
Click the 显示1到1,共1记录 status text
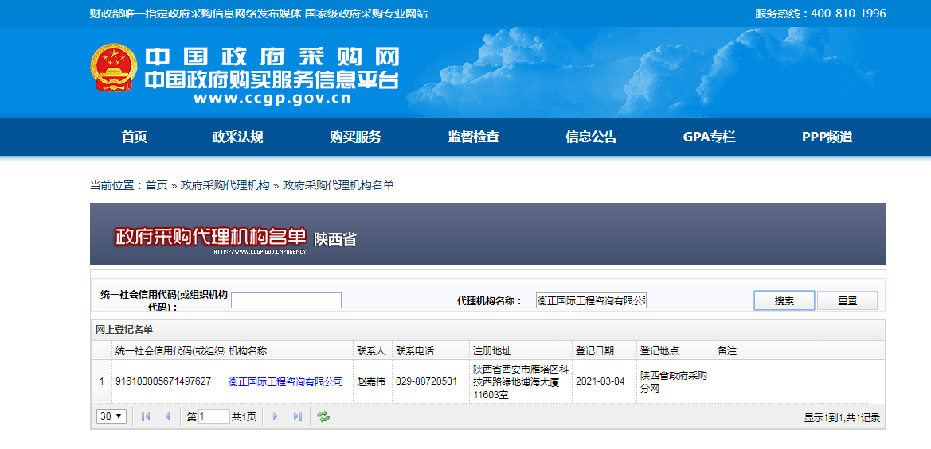(842, 417)
